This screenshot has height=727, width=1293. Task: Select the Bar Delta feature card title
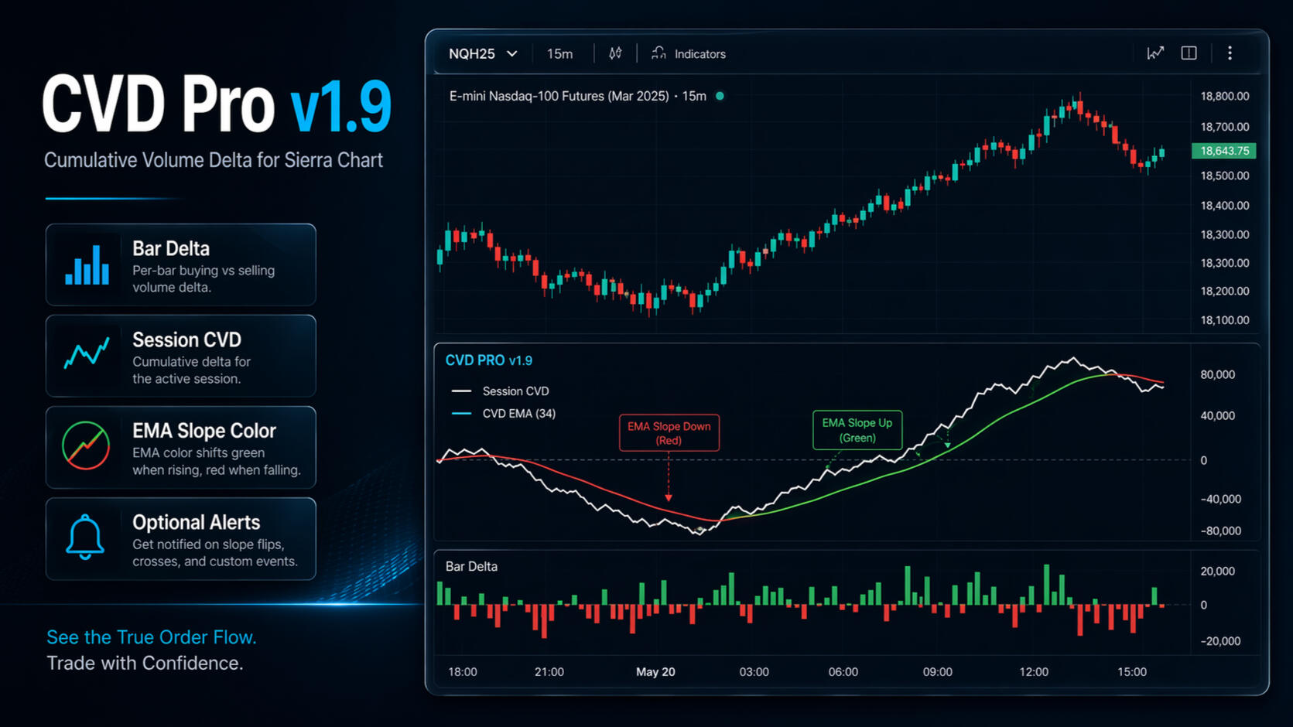[x=171, y=249]
